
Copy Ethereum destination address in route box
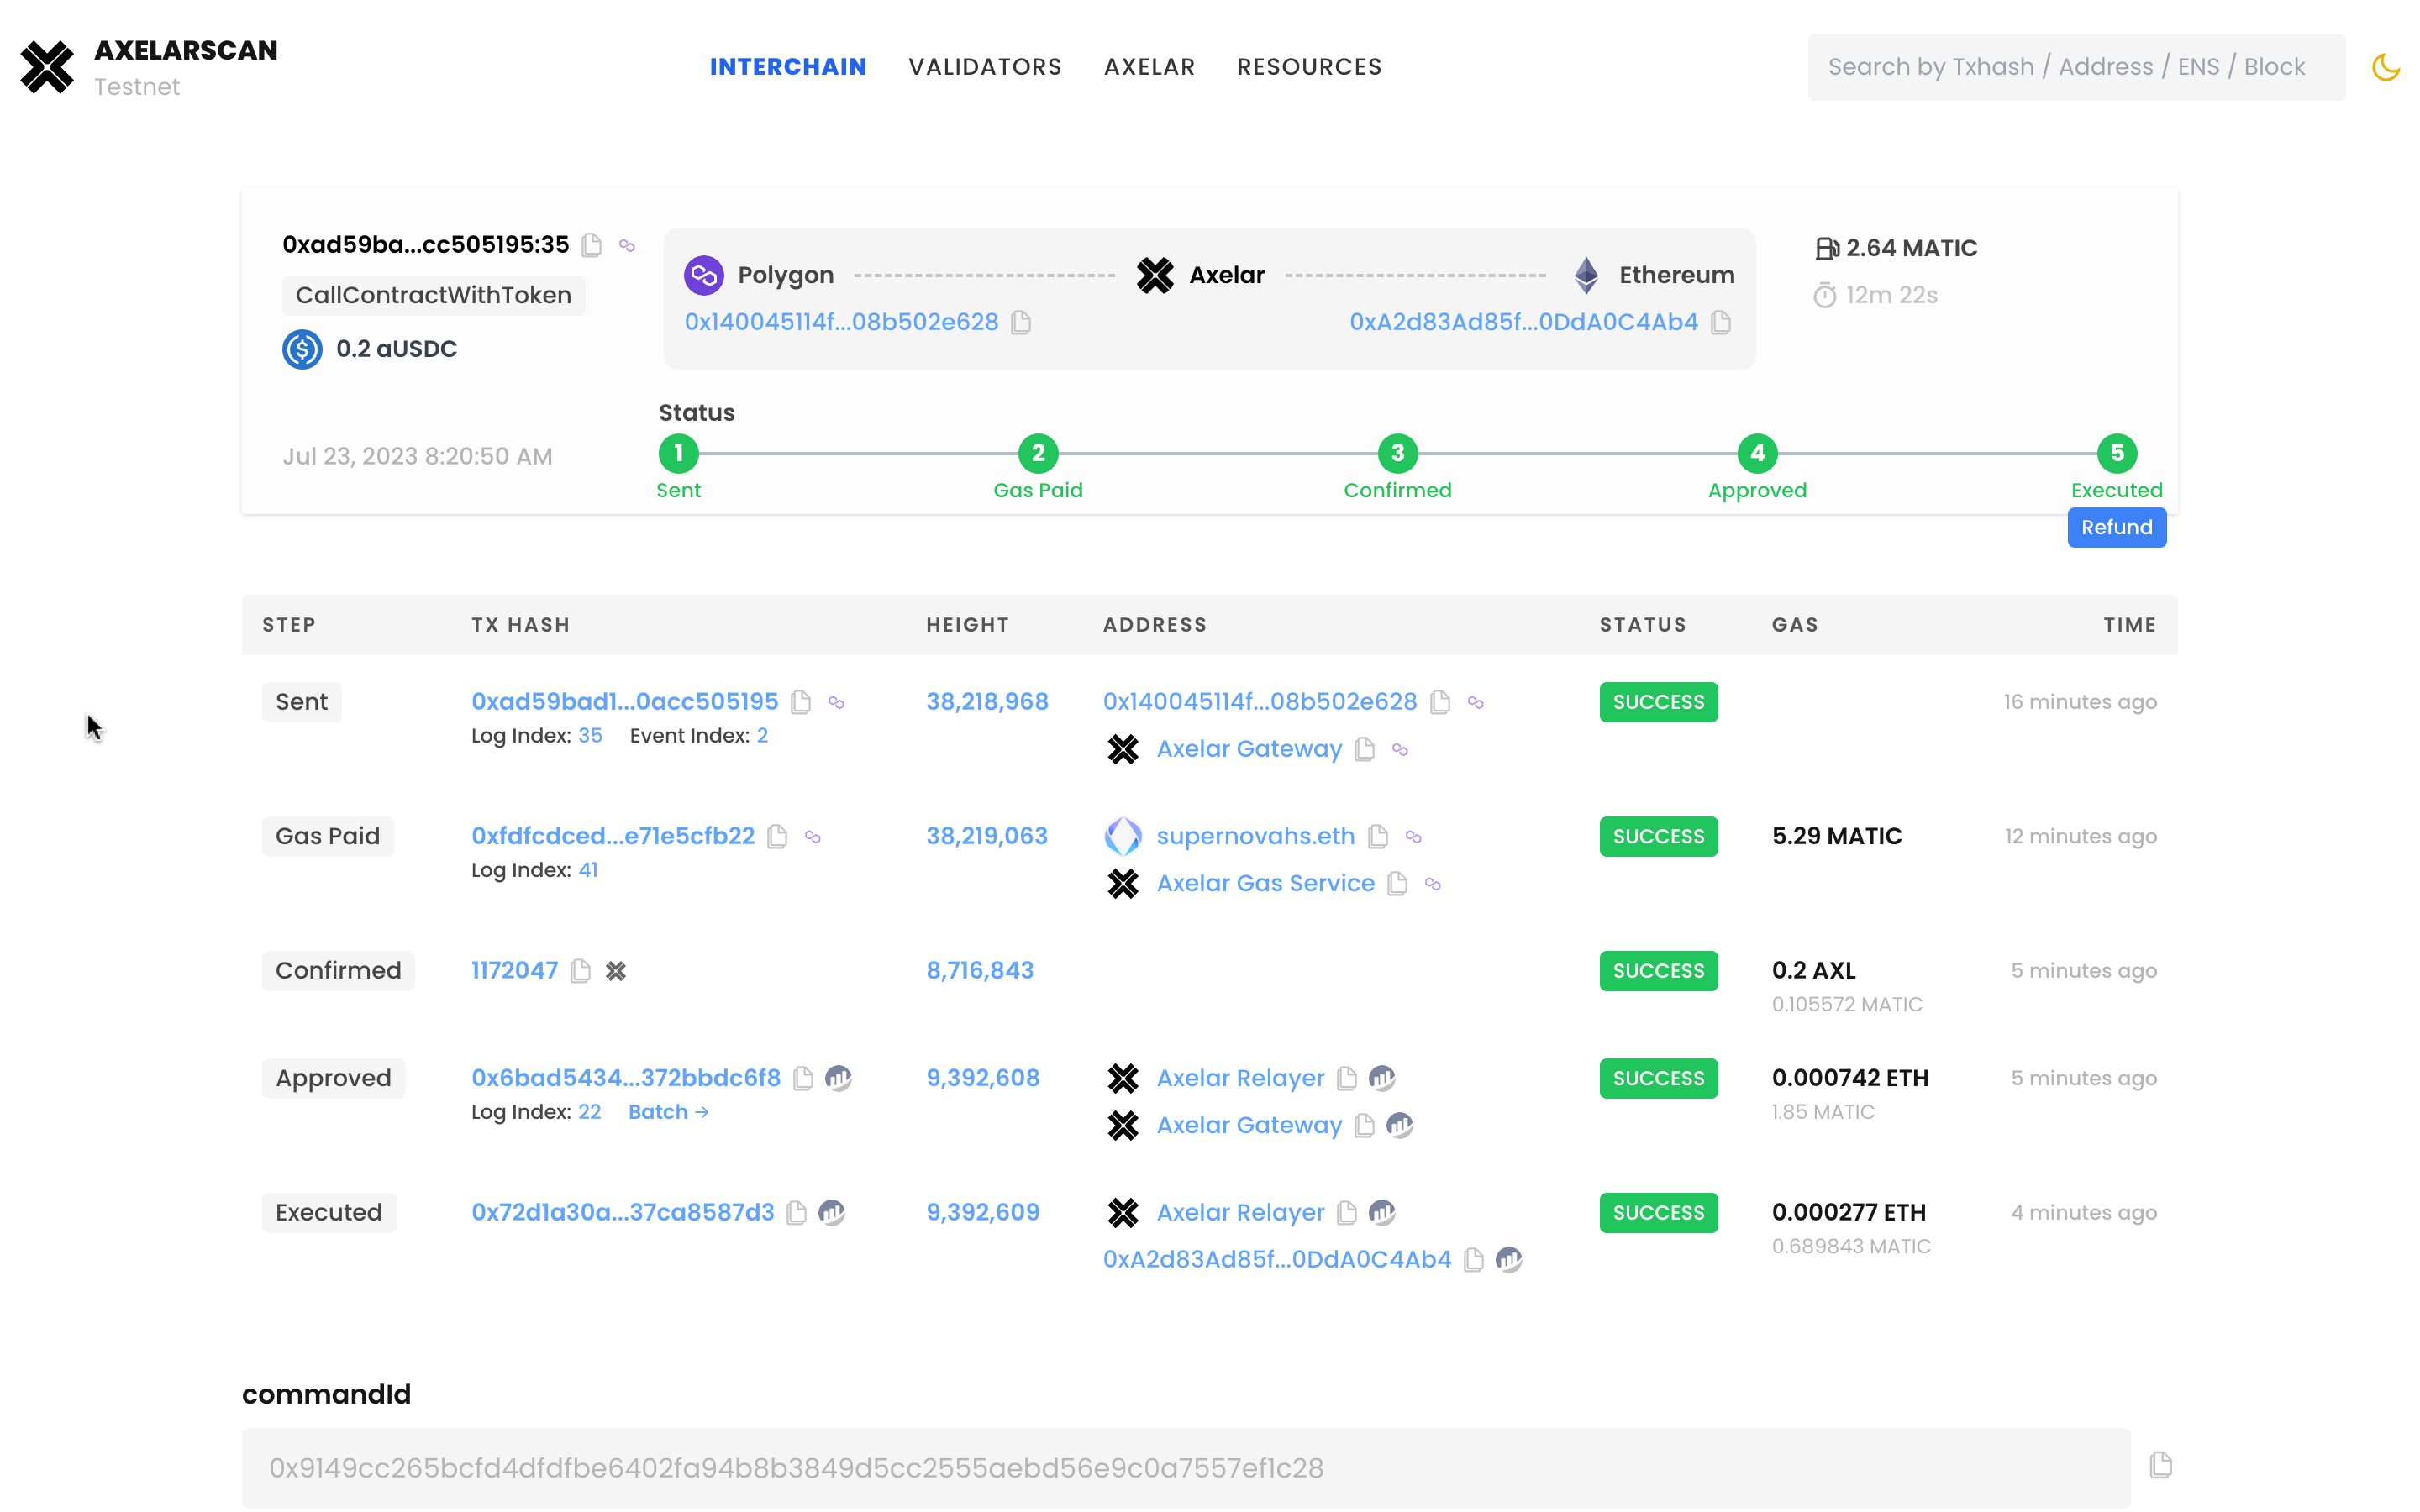pyautogui.click(x=1721, y=322)
